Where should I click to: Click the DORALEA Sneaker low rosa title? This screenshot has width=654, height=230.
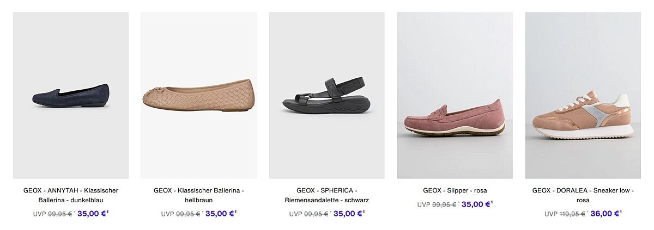583,195
